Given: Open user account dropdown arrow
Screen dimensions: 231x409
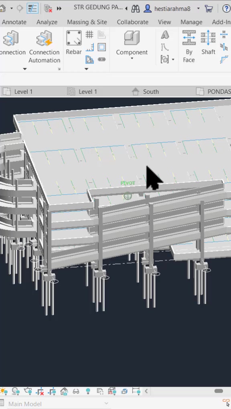Looking at the screenshot, I should (x=199, y=8).
